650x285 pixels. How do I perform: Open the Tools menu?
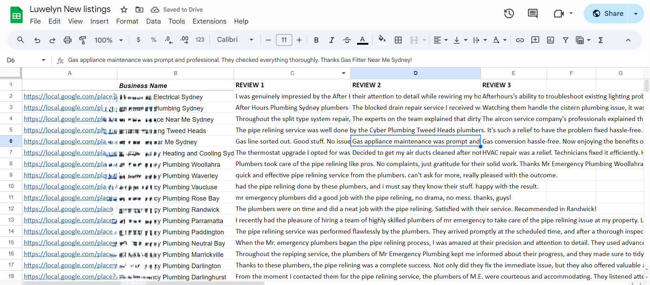point(177,21)
